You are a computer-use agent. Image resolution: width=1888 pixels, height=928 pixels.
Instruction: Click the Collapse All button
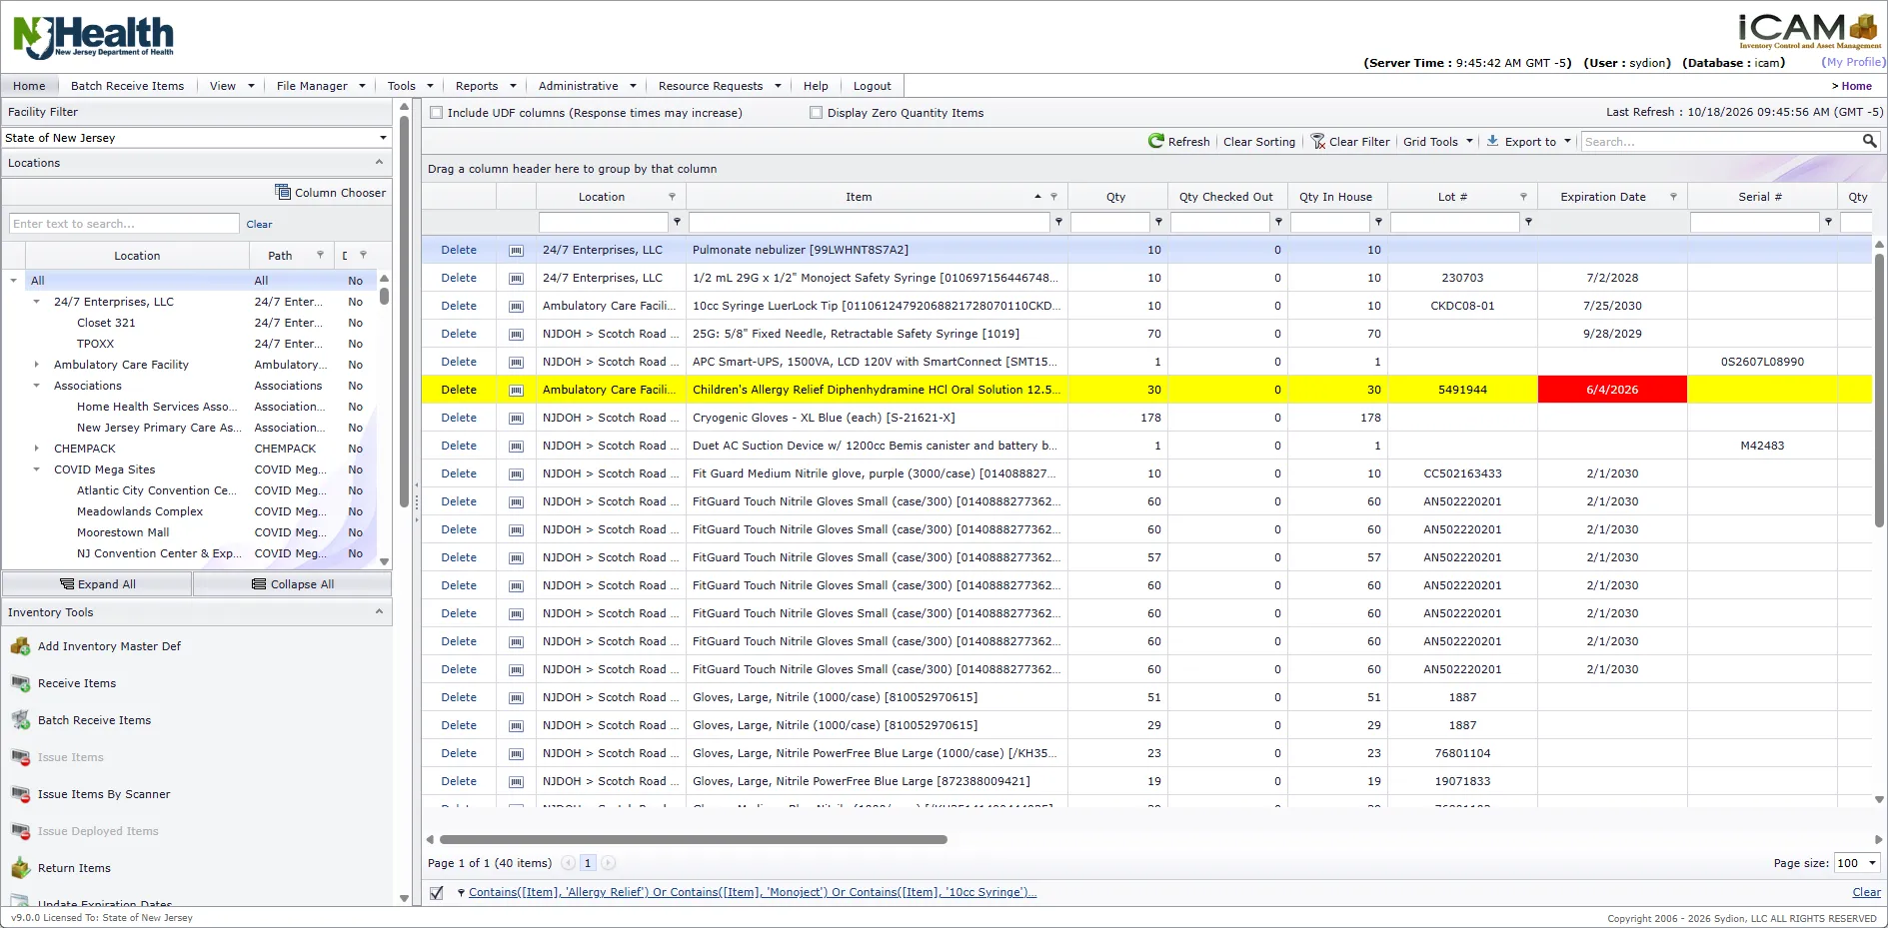292,584
